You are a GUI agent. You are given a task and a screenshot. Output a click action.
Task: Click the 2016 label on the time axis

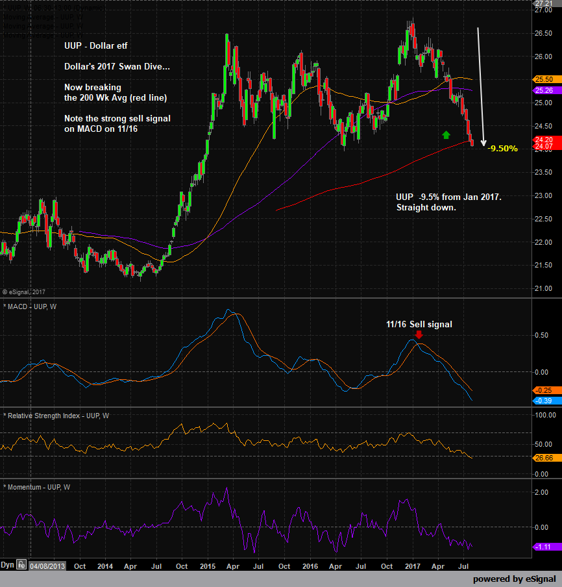(x=310, y=566)
